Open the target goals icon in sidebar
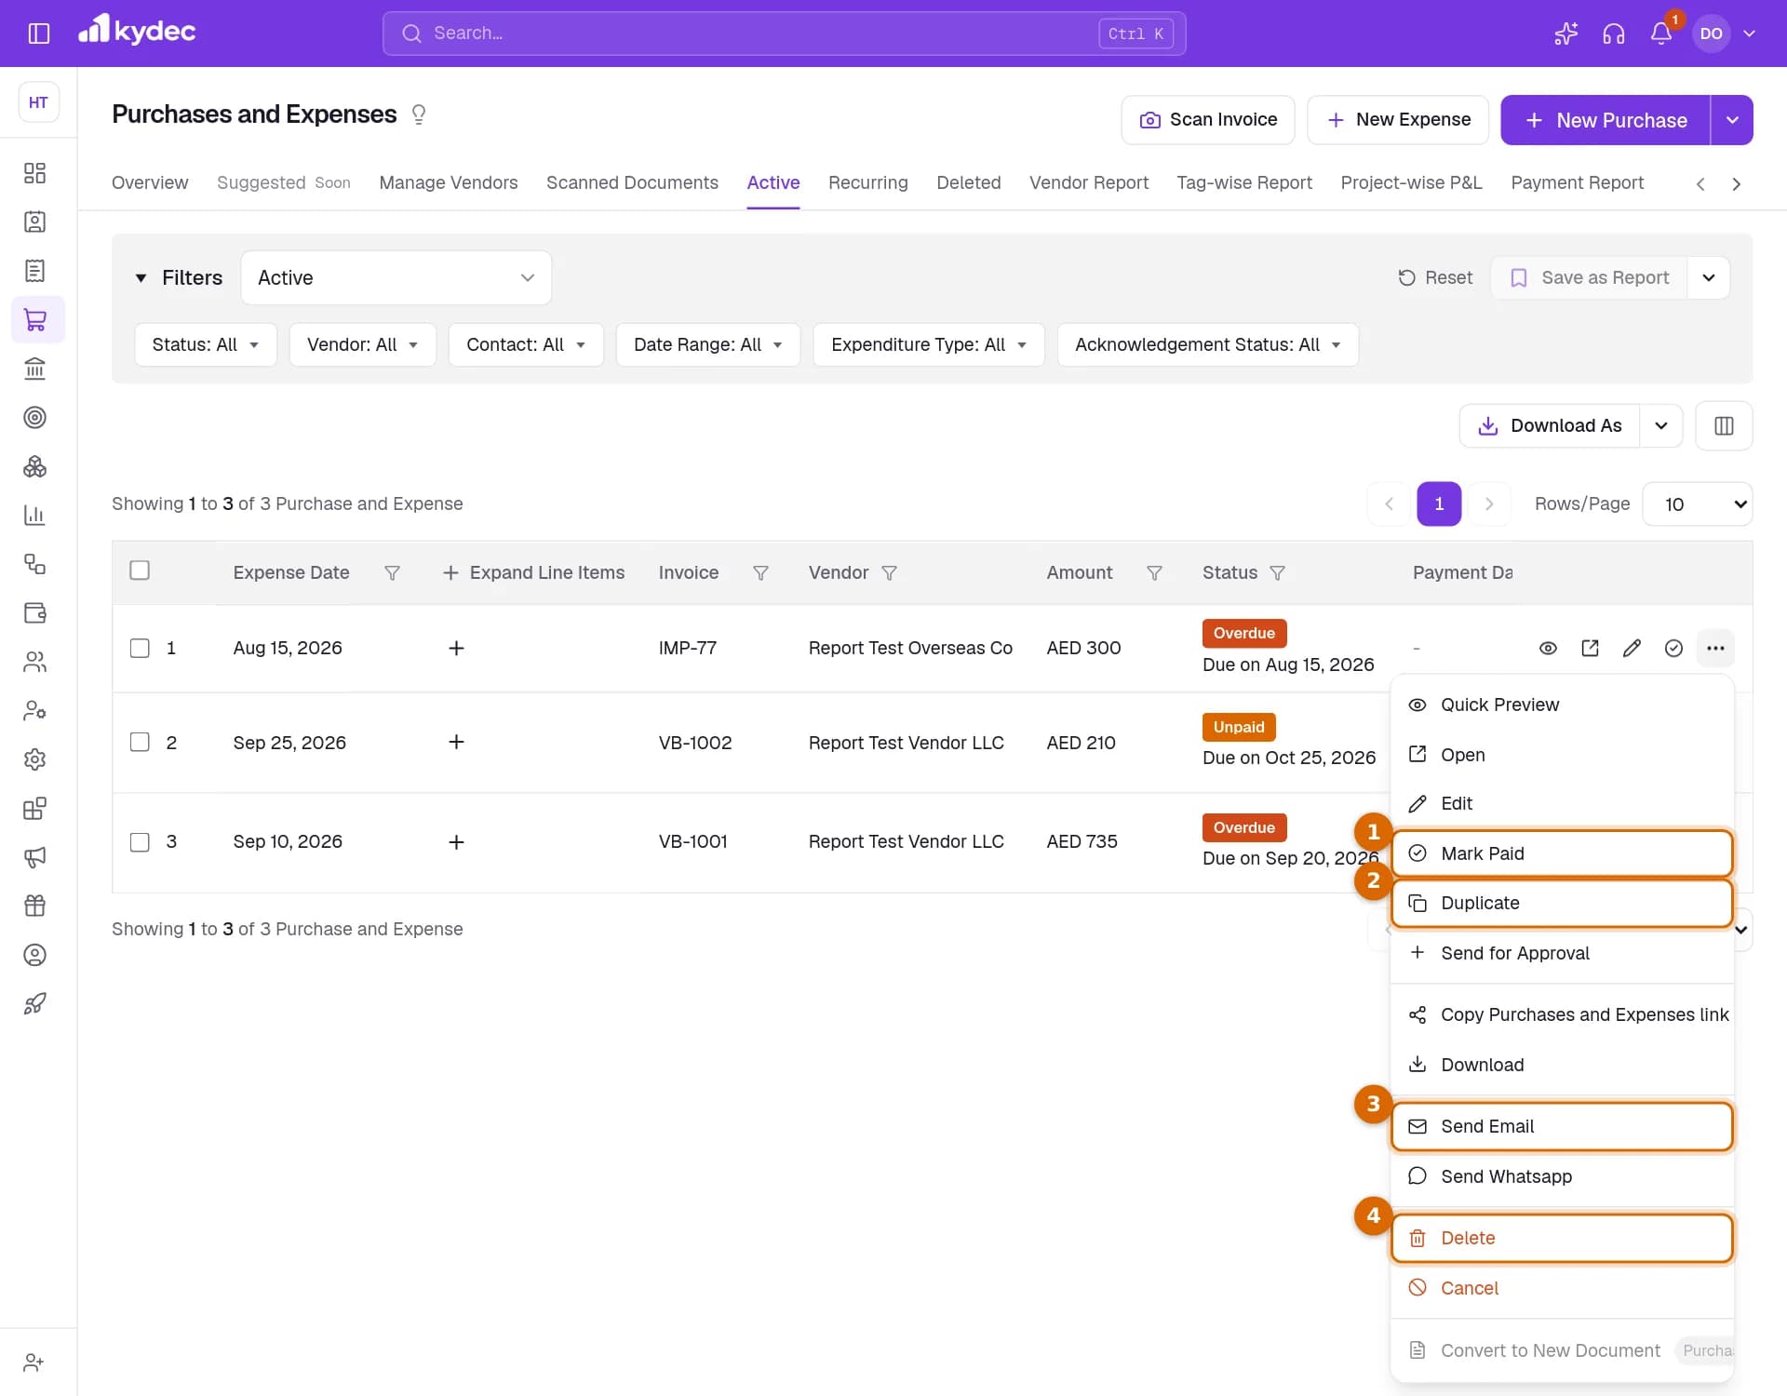Screen dimensions: 1787x1396 pos(34,417)
